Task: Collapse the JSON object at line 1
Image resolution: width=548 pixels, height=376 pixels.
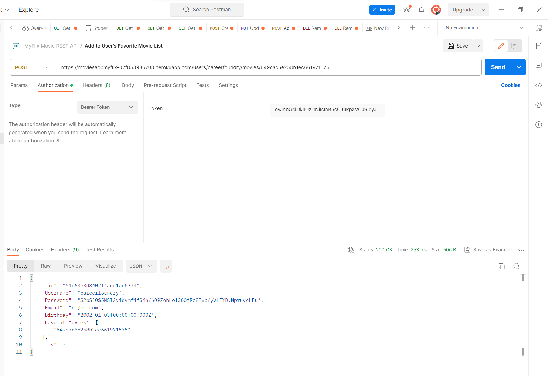Action: [32, 278]
